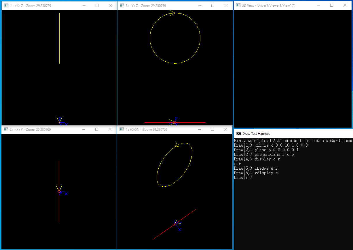This screenshot has height=250, width=353.
Task: Maximize the 3D View window
Action: point(332,5)
